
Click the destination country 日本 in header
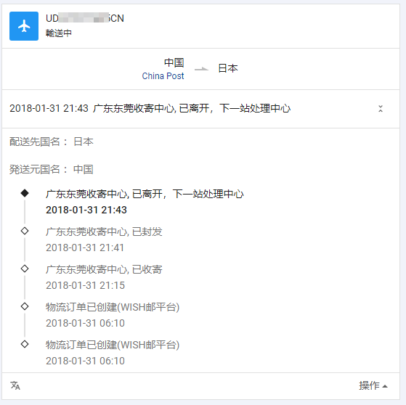pyautogui.click(x=228, y=68)
